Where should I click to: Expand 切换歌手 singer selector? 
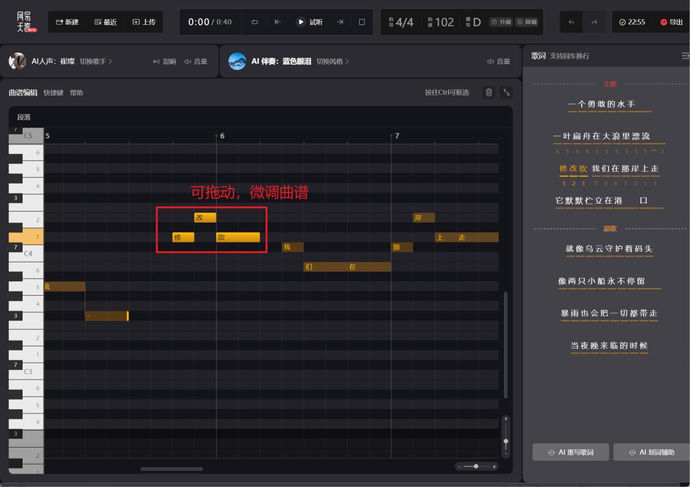coord(96,61)
